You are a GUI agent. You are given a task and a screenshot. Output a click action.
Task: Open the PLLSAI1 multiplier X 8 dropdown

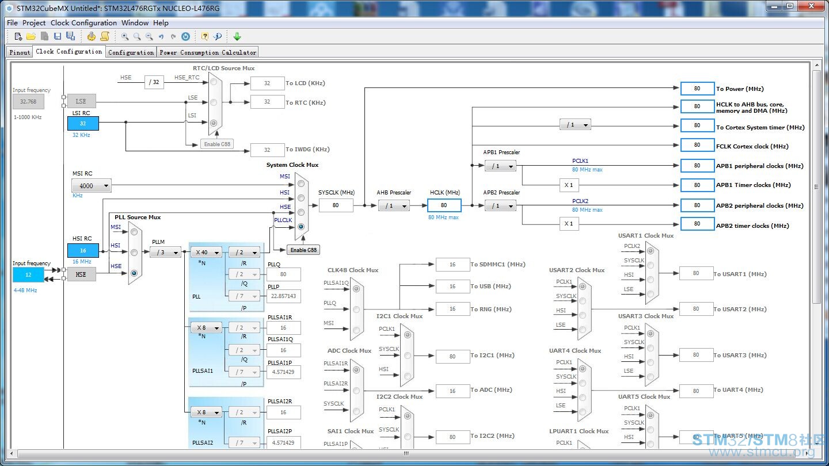(x=206, y=327)
